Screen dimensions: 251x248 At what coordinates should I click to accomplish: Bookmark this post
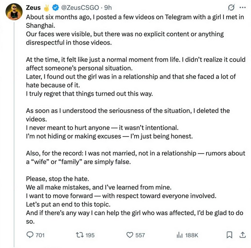click(229, 235)
